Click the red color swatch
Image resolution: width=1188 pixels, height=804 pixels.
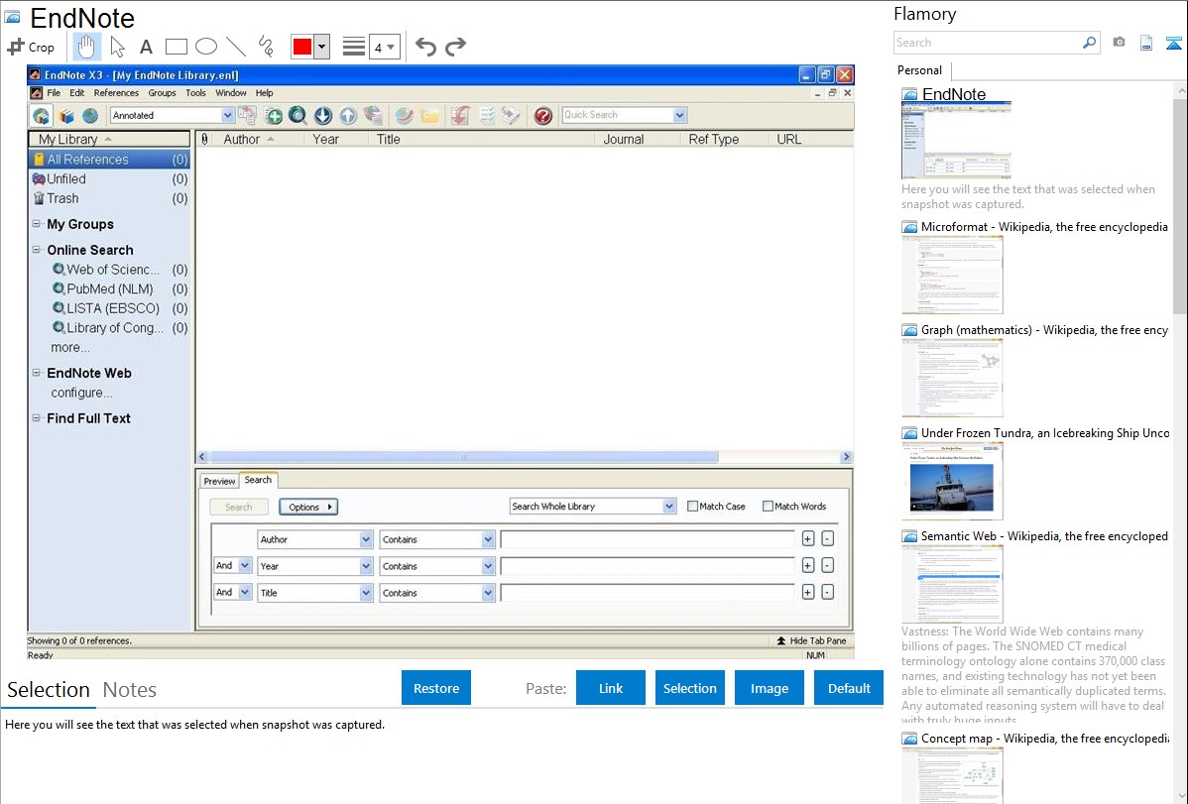point(302,47)
